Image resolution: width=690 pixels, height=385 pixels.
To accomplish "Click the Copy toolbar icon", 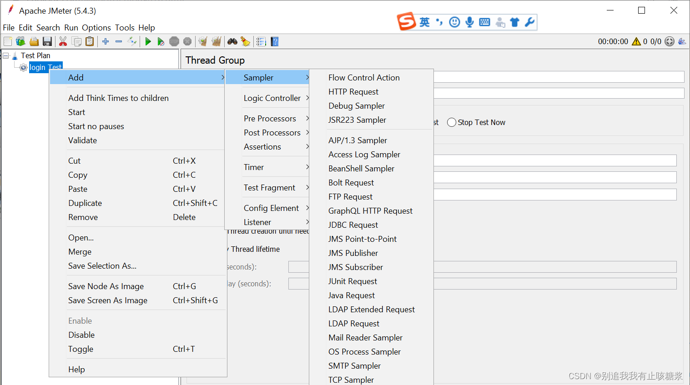I will 76,41.
